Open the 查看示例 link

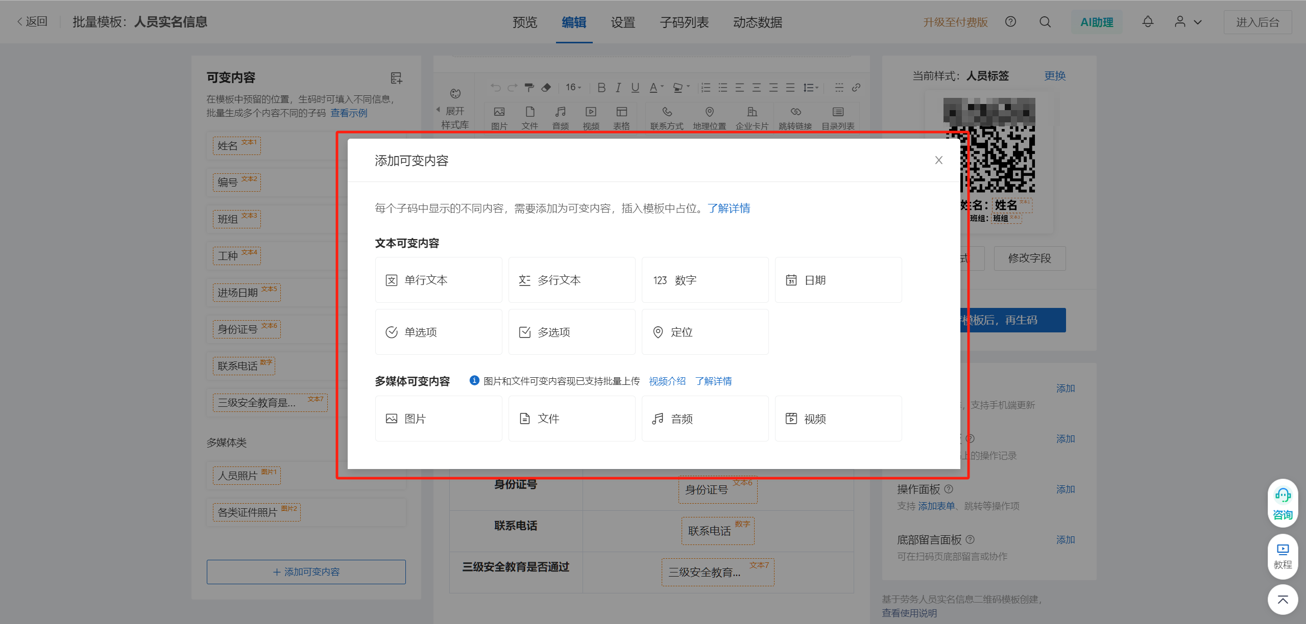click(349, 113)
